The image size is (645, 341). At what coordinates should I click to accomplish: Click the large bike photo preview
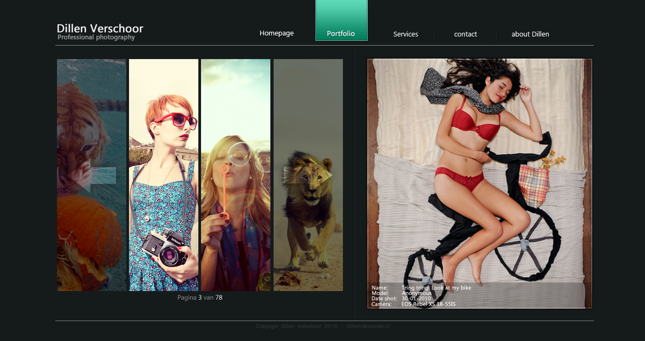point(479,184)
